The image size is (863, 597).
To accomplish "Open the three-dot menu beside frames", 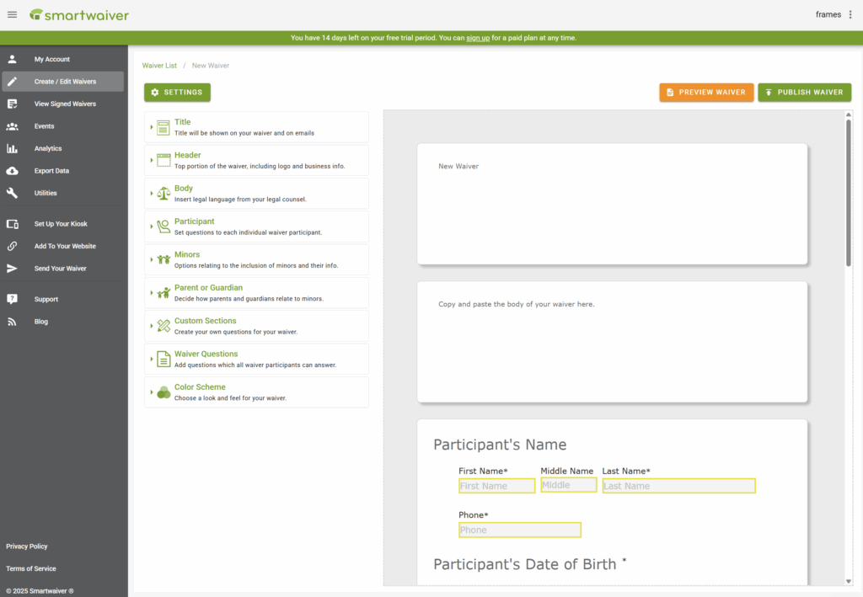I will pos(850,14).
